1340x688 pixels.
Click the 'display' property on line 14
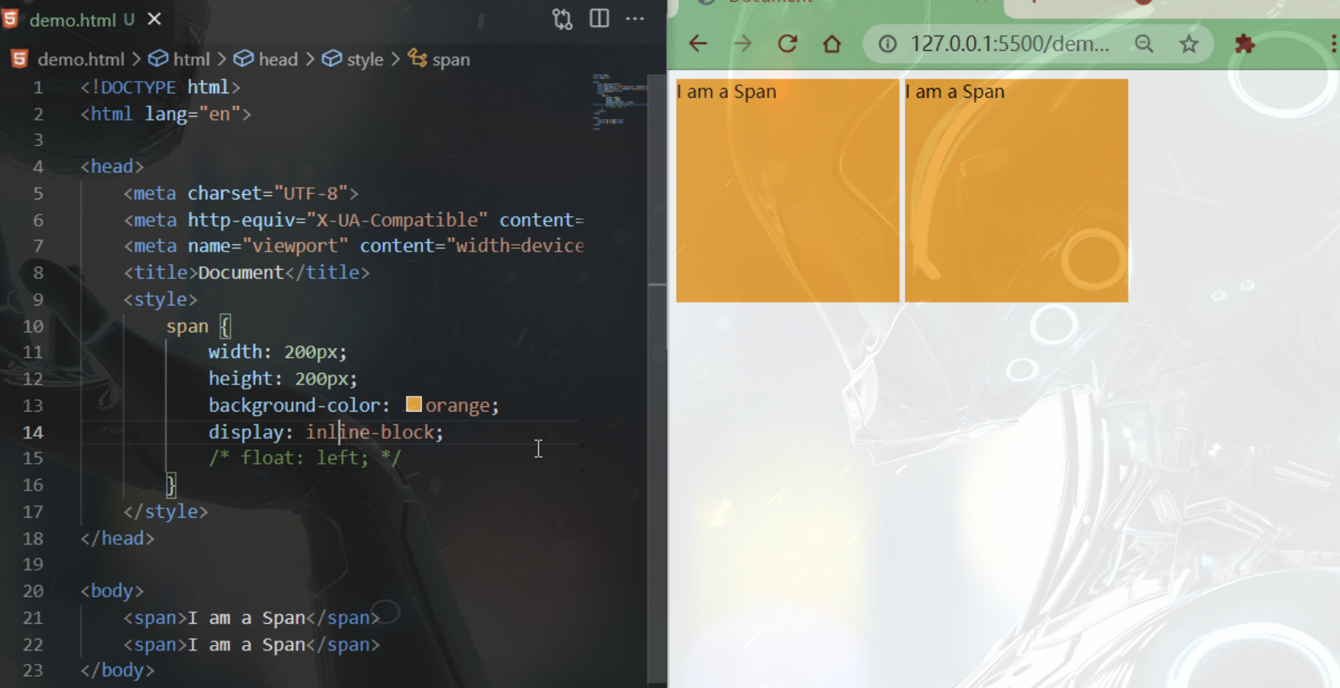click(246, 432)
